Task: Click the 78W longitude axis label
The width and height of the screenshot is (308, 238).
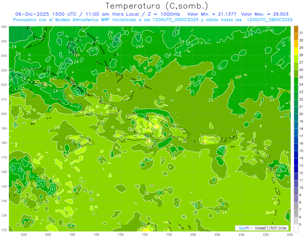Action: coord(72,234)
